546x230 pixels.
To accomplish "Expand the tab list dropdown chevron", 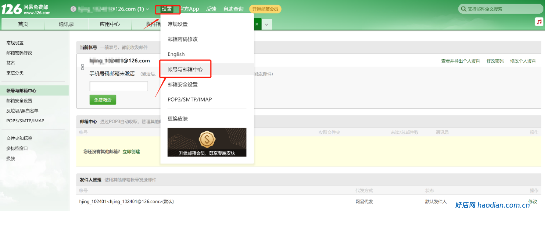I will 267,24.
